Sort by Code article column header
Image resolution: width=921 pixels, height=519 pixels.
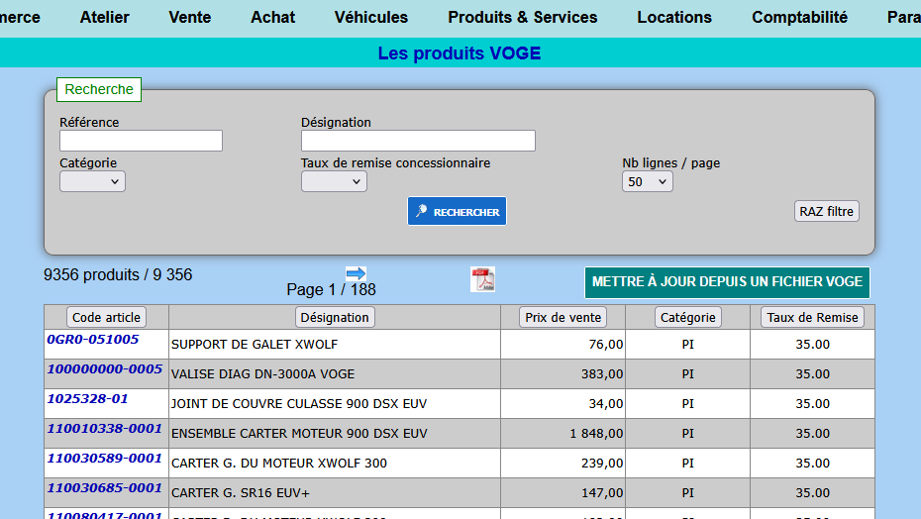point(106,317)
